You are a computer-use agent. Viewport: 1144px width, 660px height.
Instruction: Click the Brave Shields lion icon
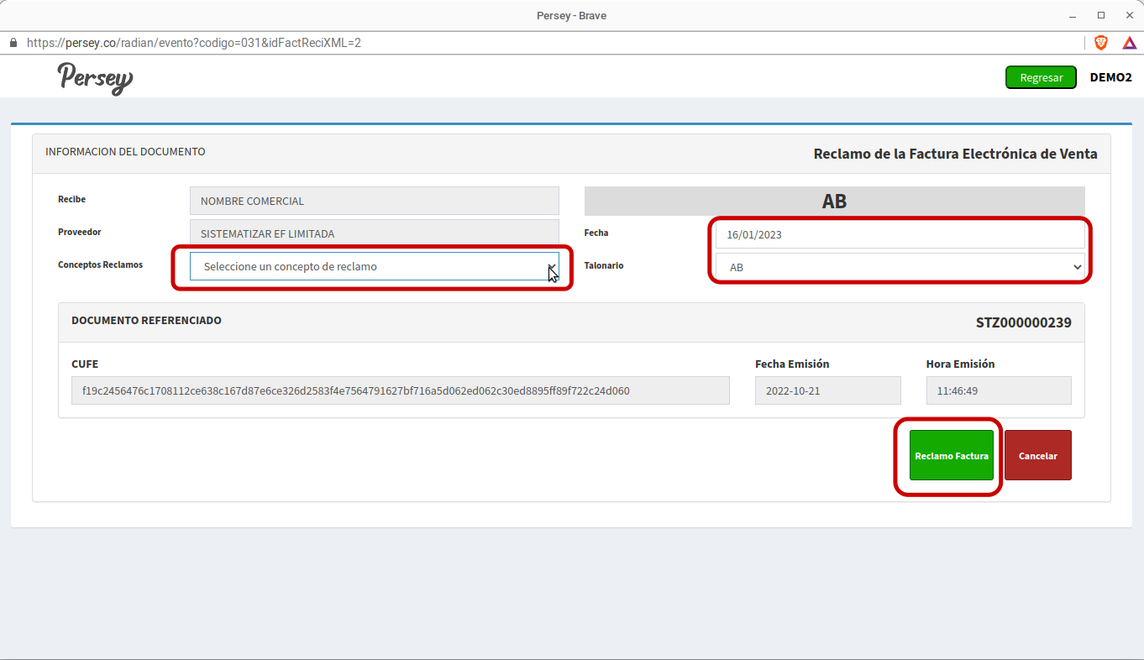[x=1100, y=43]
